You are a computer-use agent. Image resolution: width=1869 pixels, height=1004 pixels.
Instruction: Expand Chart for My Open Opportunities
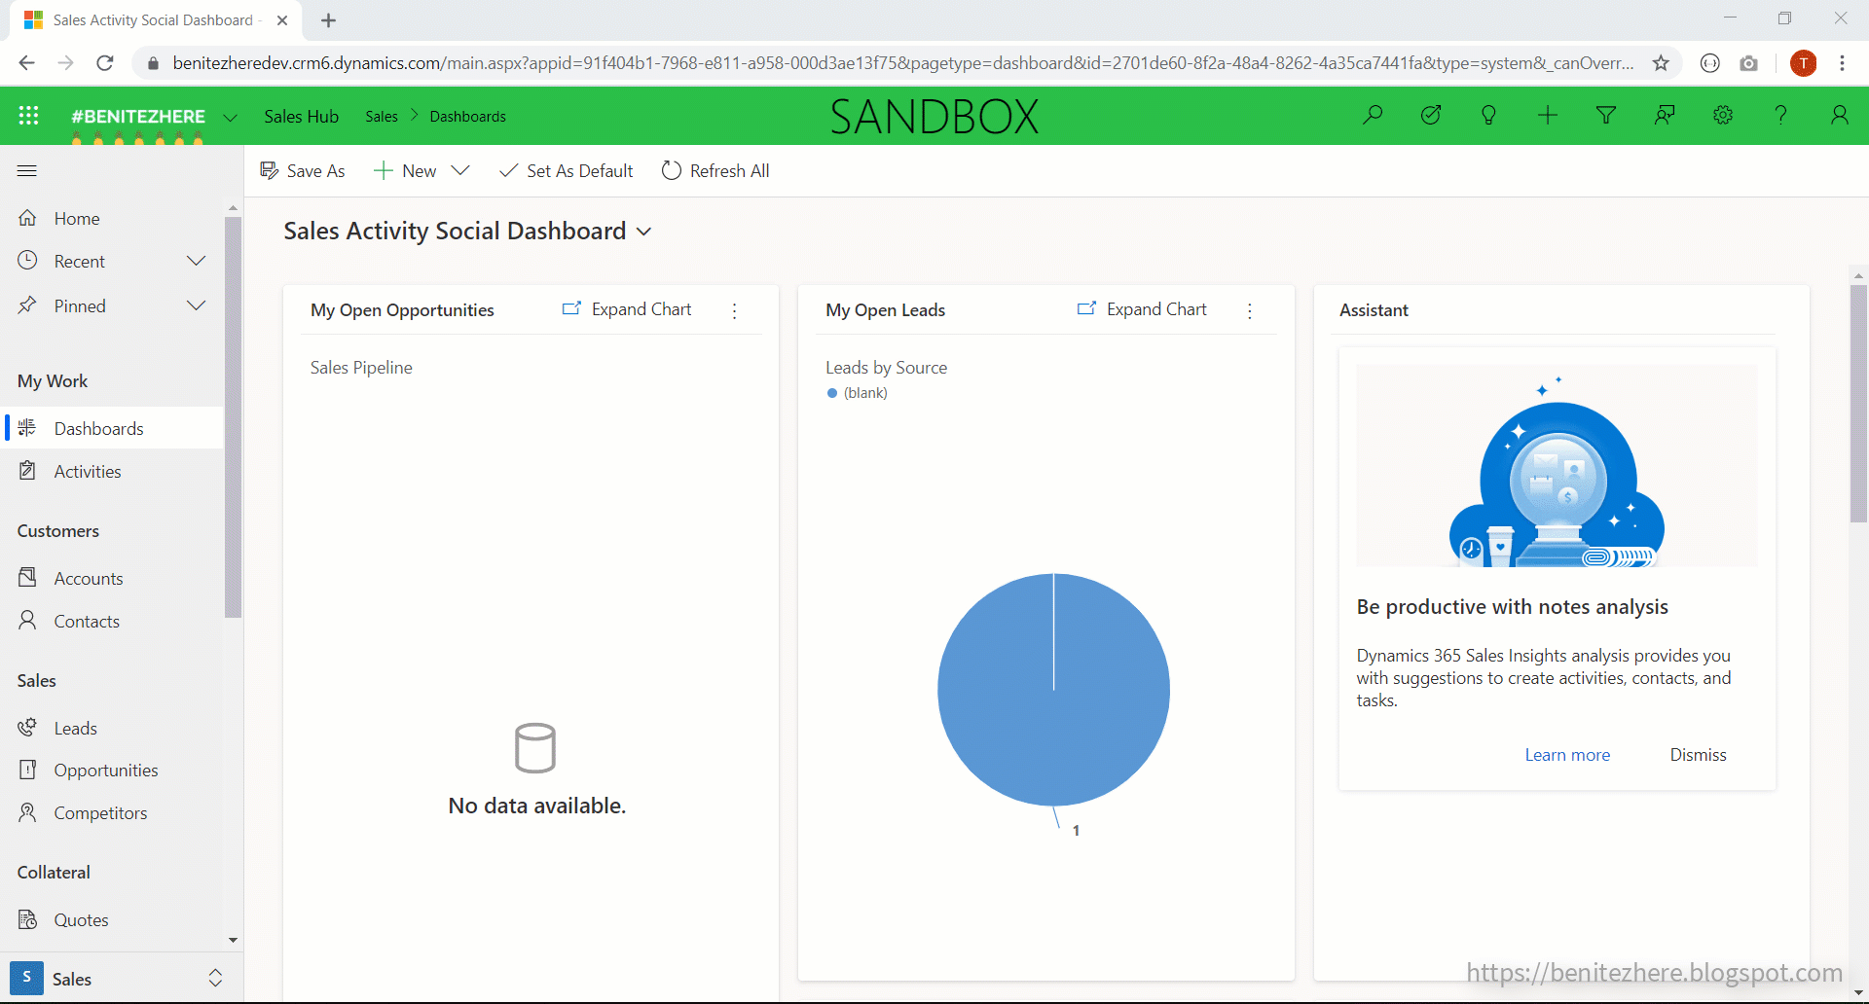click(x=627, y=309)
